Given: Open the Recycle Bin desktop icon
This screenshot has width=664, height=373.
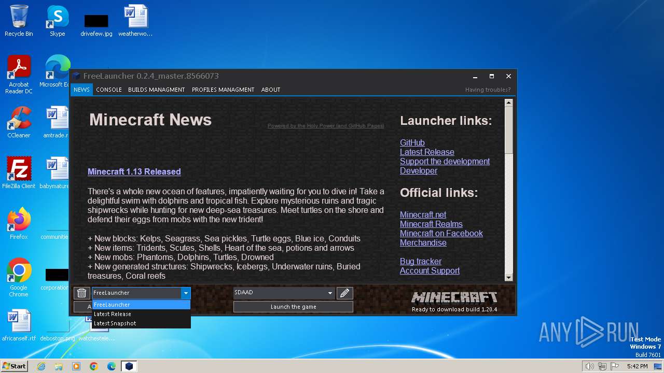Looking at the screenshot, I should click(x=19, y=21).
